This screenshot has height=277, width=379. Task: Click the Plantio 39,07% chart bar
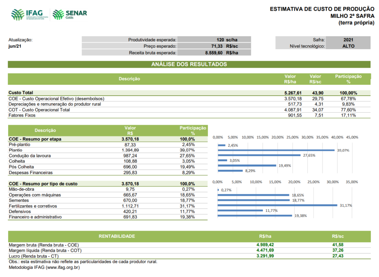coord(276,150)
